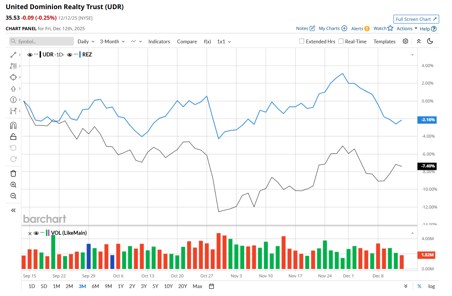Click the UDR black color swatch
This screenshot has width=452, height=296.
click(40, 54)
